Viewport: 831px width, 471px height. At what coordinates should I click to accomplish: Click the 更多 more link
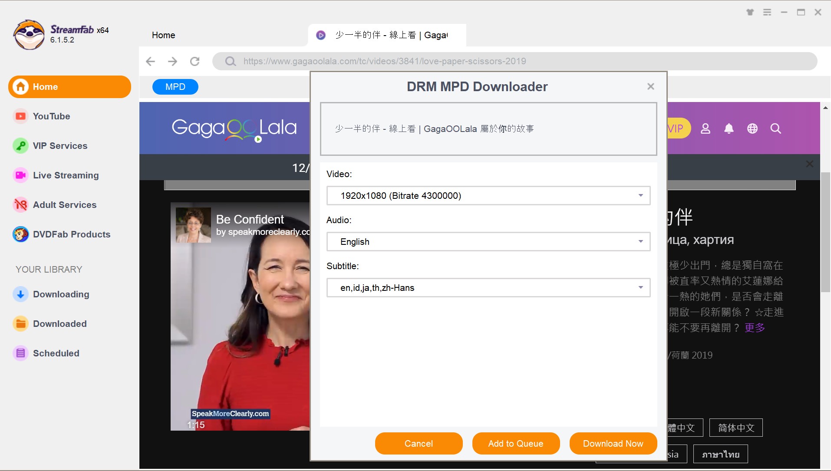pyautogui.click(x=755, y=328)
